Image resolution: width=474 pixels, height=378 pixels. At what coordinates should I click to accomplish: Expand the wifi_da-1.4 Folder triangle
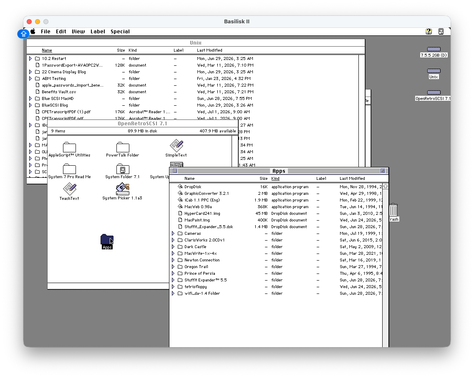click(x=173, y=293)
